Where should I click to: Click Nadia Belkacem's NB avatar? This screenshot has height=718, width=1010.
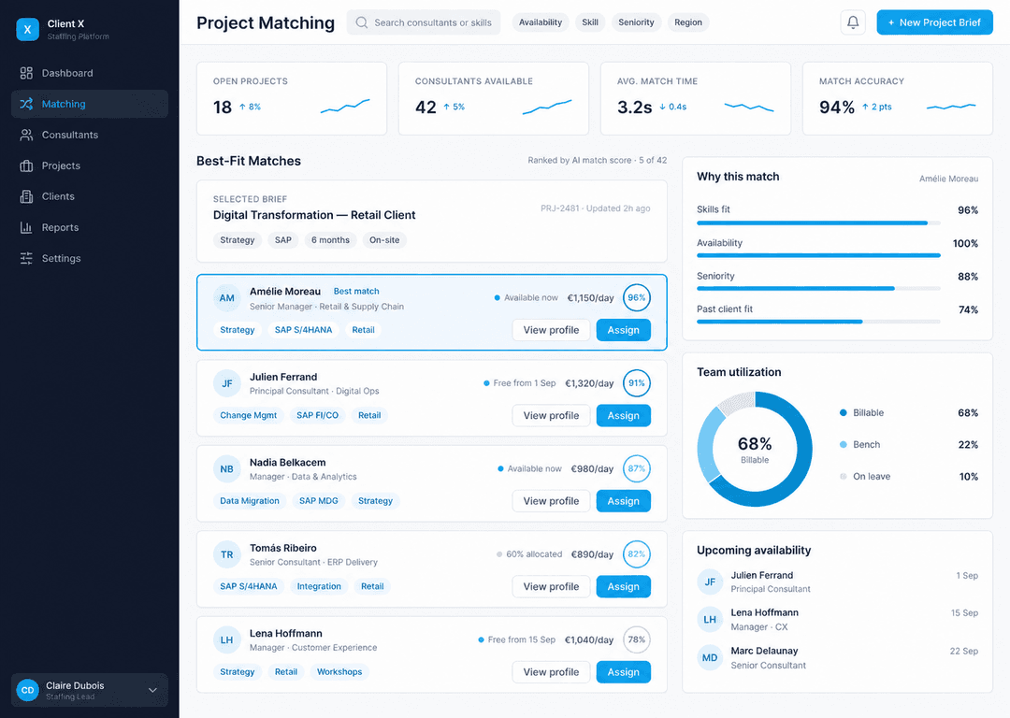[226, 469]
